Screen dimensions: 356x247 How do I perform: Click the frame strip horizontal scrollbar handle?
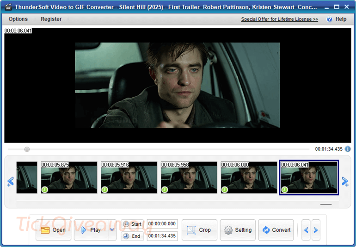pos(326,204)
